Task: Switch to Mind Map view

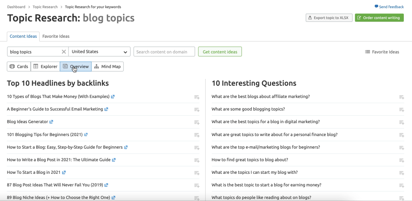Action: tap(107, 67)
